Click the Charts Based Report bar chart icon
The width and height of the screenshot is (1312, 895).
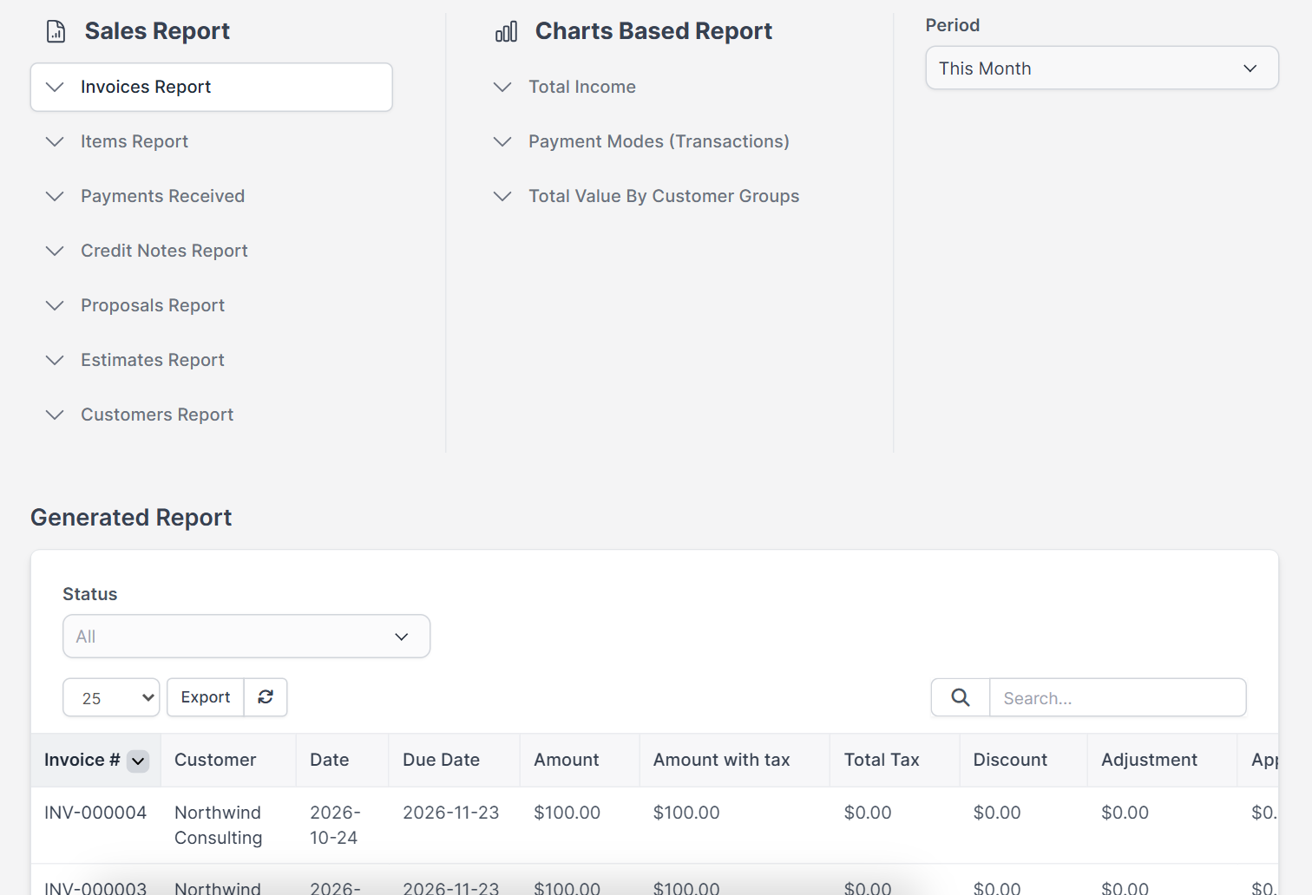(x=506, y=32)
